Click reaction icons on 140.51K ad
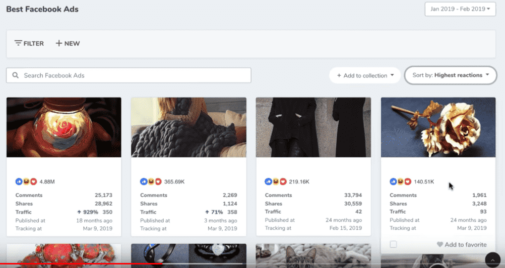Screen dimensions: 505x268 point(400,182)
